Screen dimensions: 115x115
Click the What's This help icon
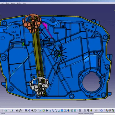[x=12, y=110]
